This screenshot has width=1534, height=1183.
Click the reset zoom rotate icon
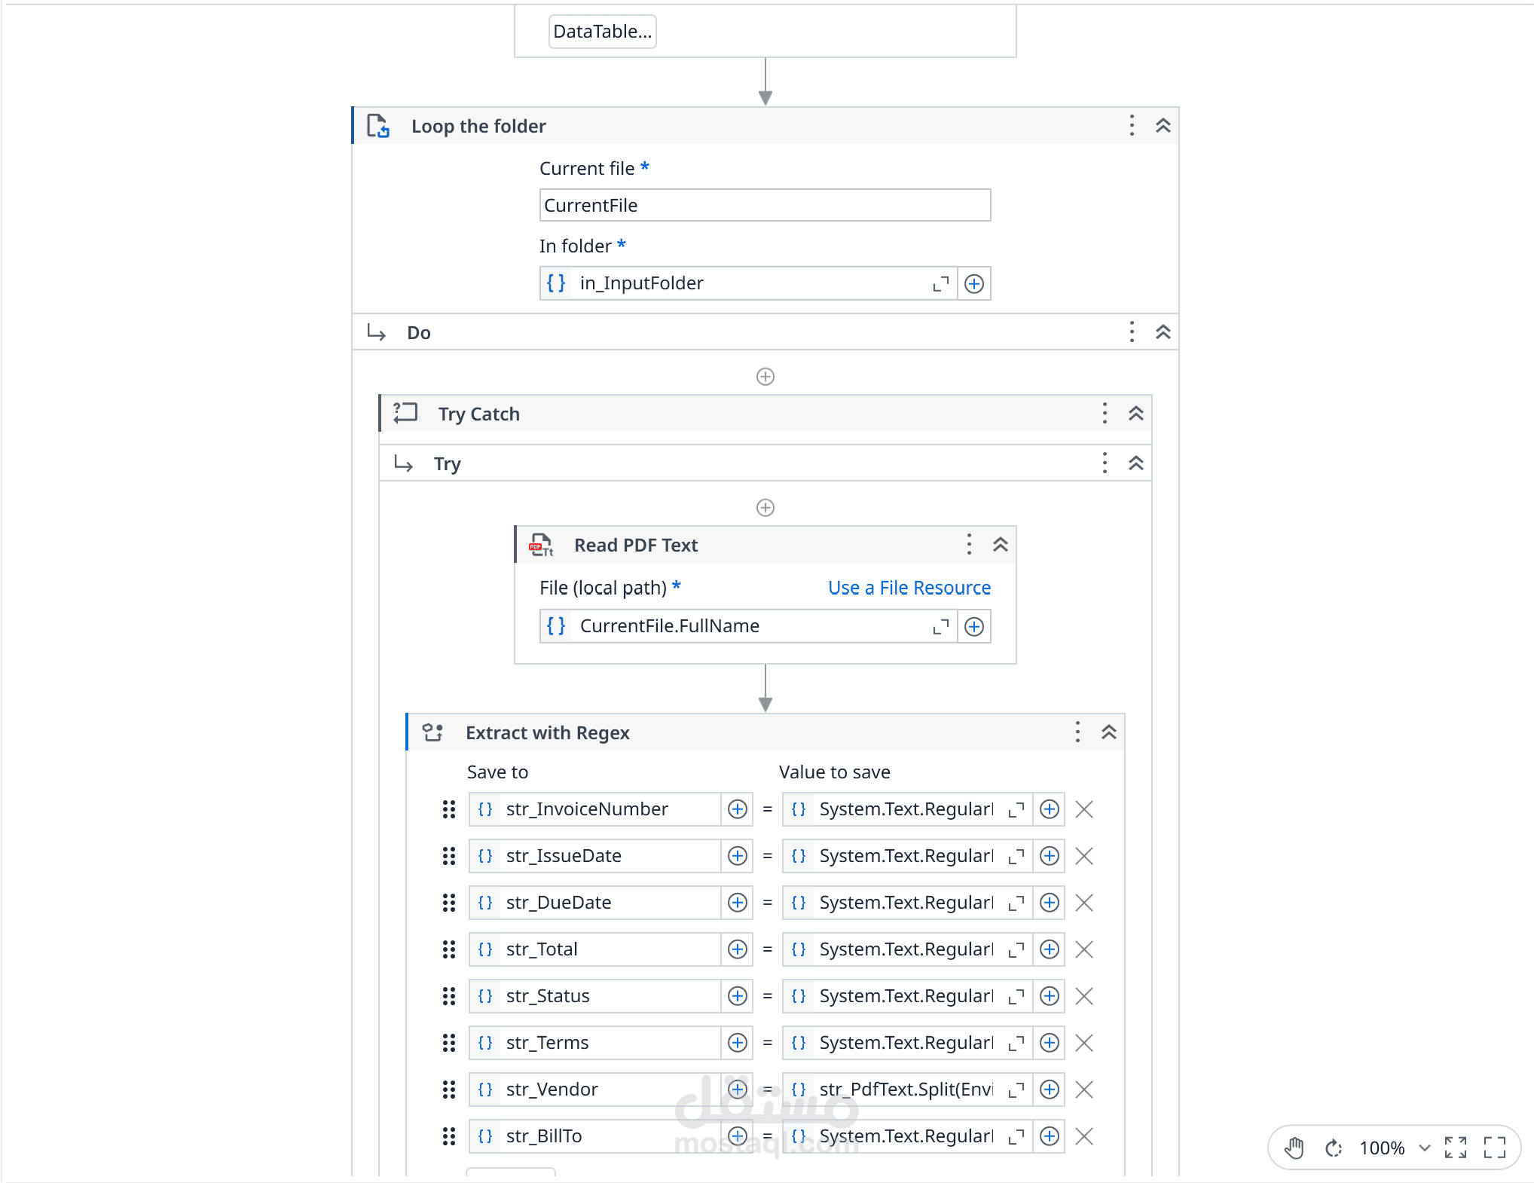click(1334, 1148)
